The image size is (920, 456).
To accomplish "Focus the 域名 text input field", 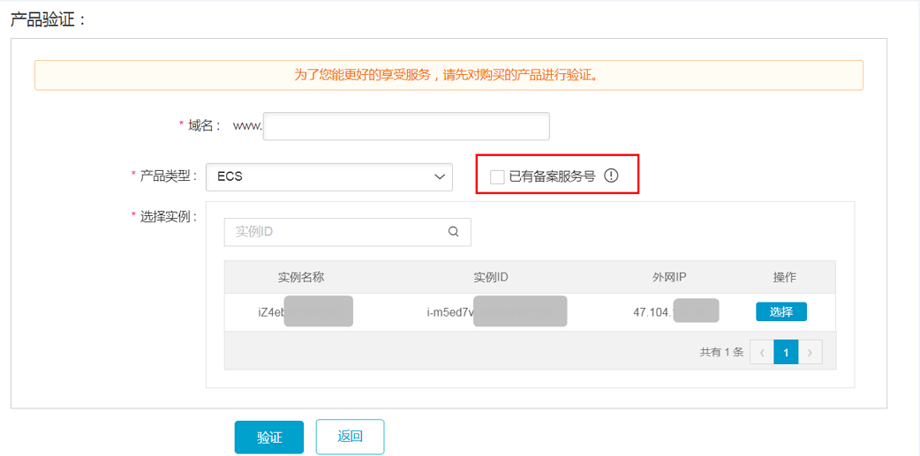I will pos(406,126).
